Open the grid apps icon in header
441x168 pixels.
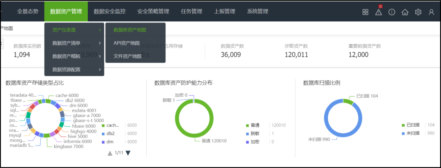[365, 12]
